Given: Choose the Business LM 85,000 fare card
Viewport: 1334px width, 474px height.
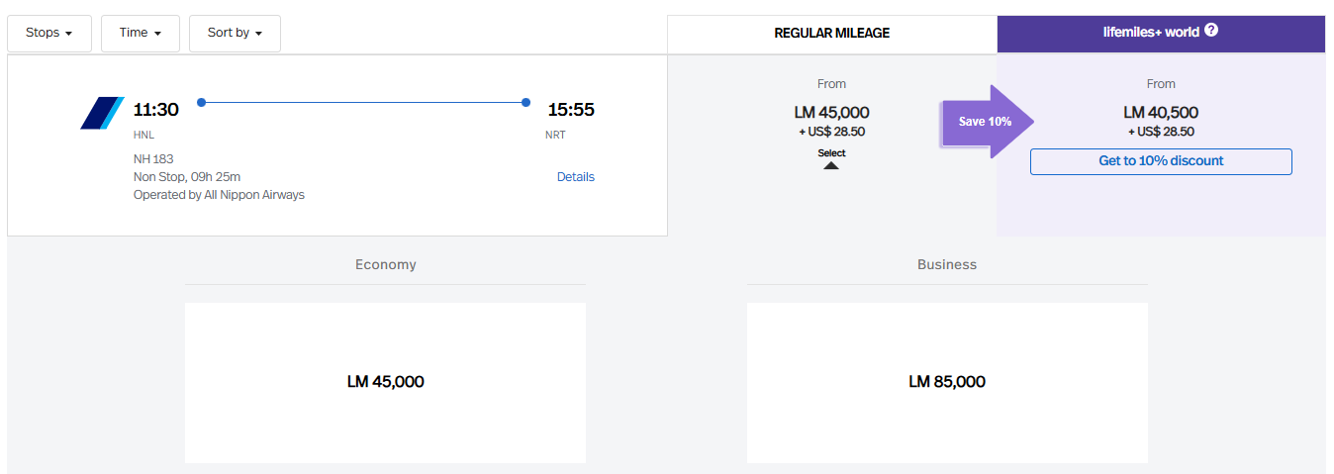Looking at the screenshot, I should [946, 382].
